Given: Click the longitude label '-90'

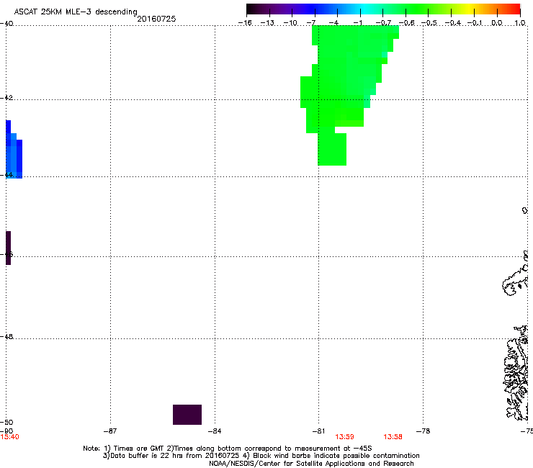Looking at the screenshot, I should pos(6,431).
